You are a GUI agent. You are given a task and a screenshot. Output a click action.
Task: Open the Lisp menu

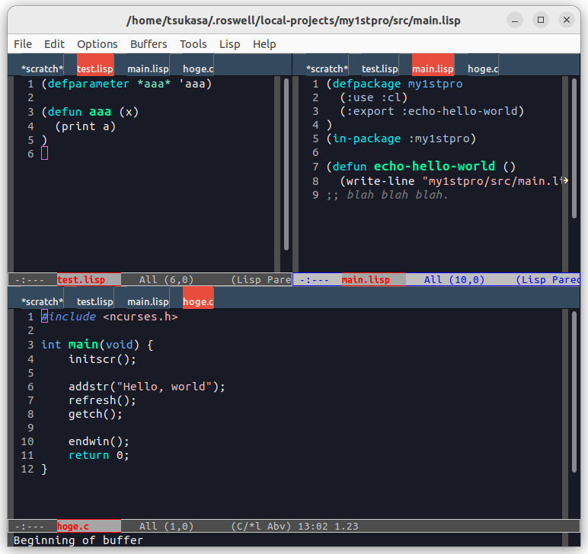[x=229, y=44]
